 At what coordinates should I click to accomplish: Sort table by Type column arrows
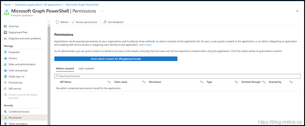point(237,82)
